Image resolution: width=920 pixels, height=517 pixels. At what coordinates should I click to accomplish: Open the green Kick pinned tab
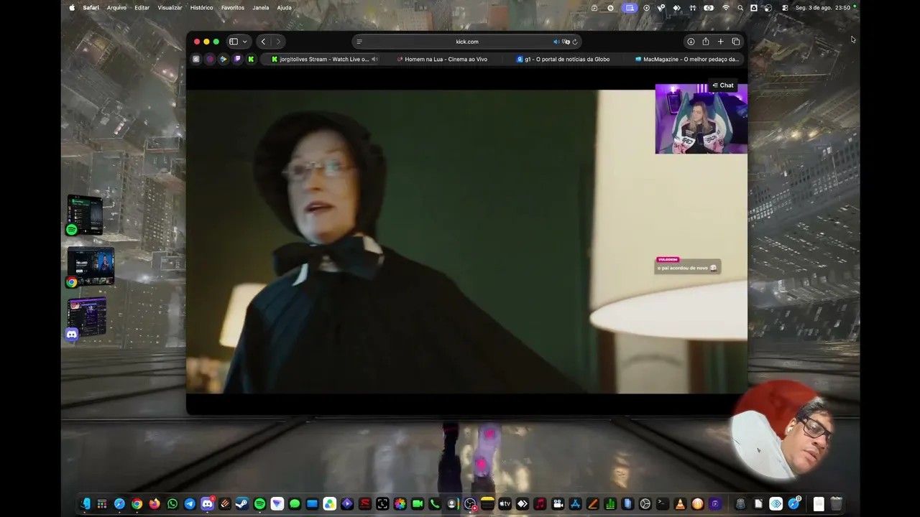click(251, 59)
